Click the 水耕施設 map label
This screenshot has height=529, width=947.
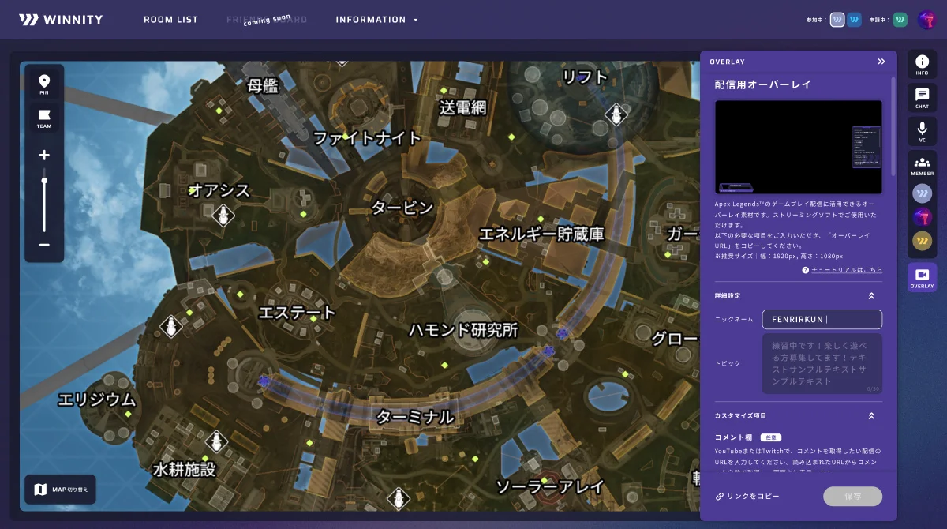[x=185, y=470]
